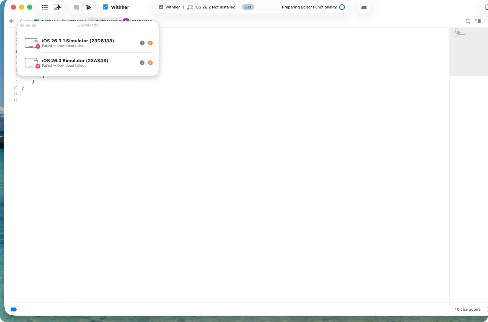488x322 pixels.
Task: Click the failed status under iOS 26.0 Simulator
Action: 64,66
